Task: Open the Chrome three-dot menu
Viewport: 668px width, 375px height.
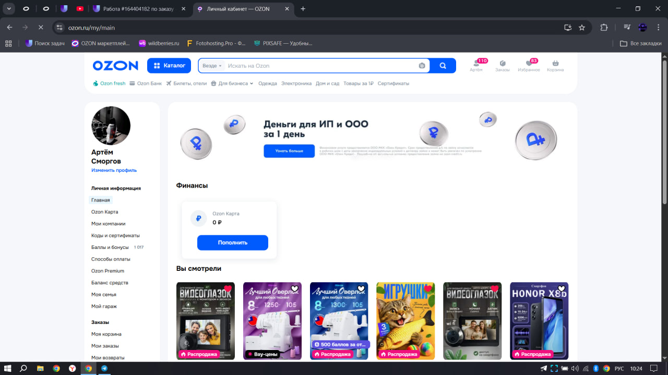Action: 658,27
